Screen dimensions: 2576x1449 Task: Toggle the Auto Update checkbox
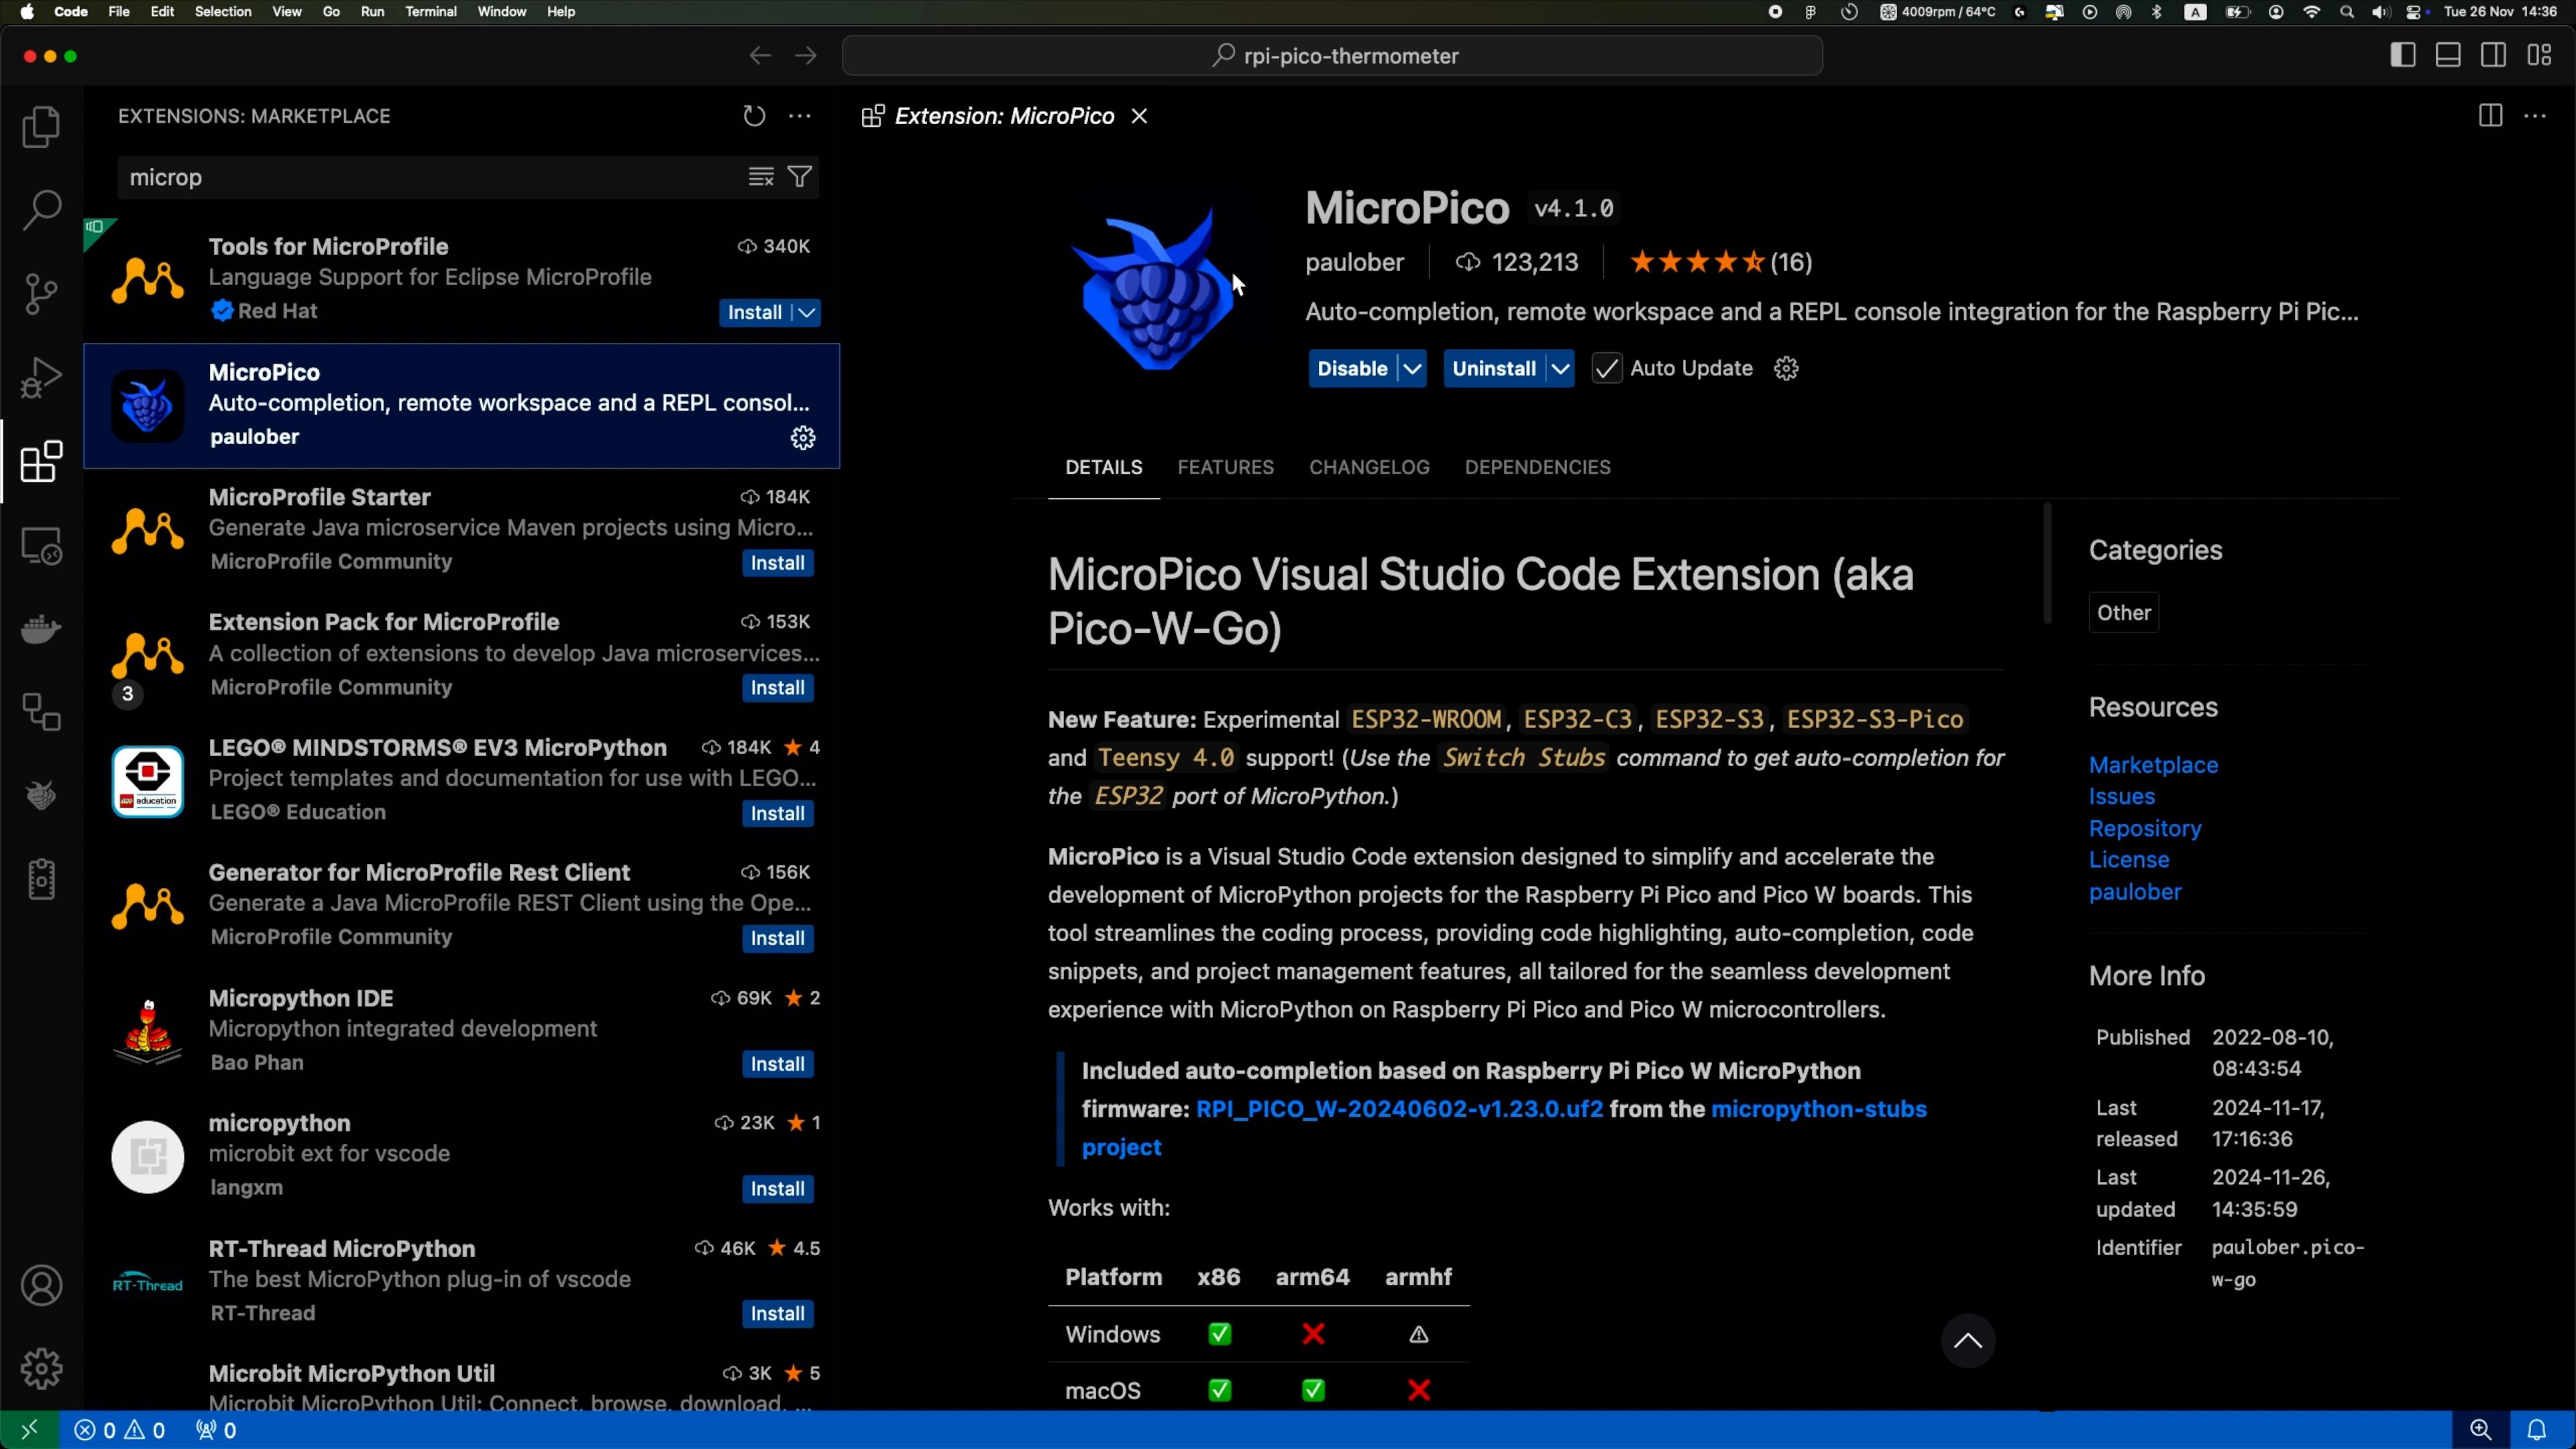(x=1606, y=368)
